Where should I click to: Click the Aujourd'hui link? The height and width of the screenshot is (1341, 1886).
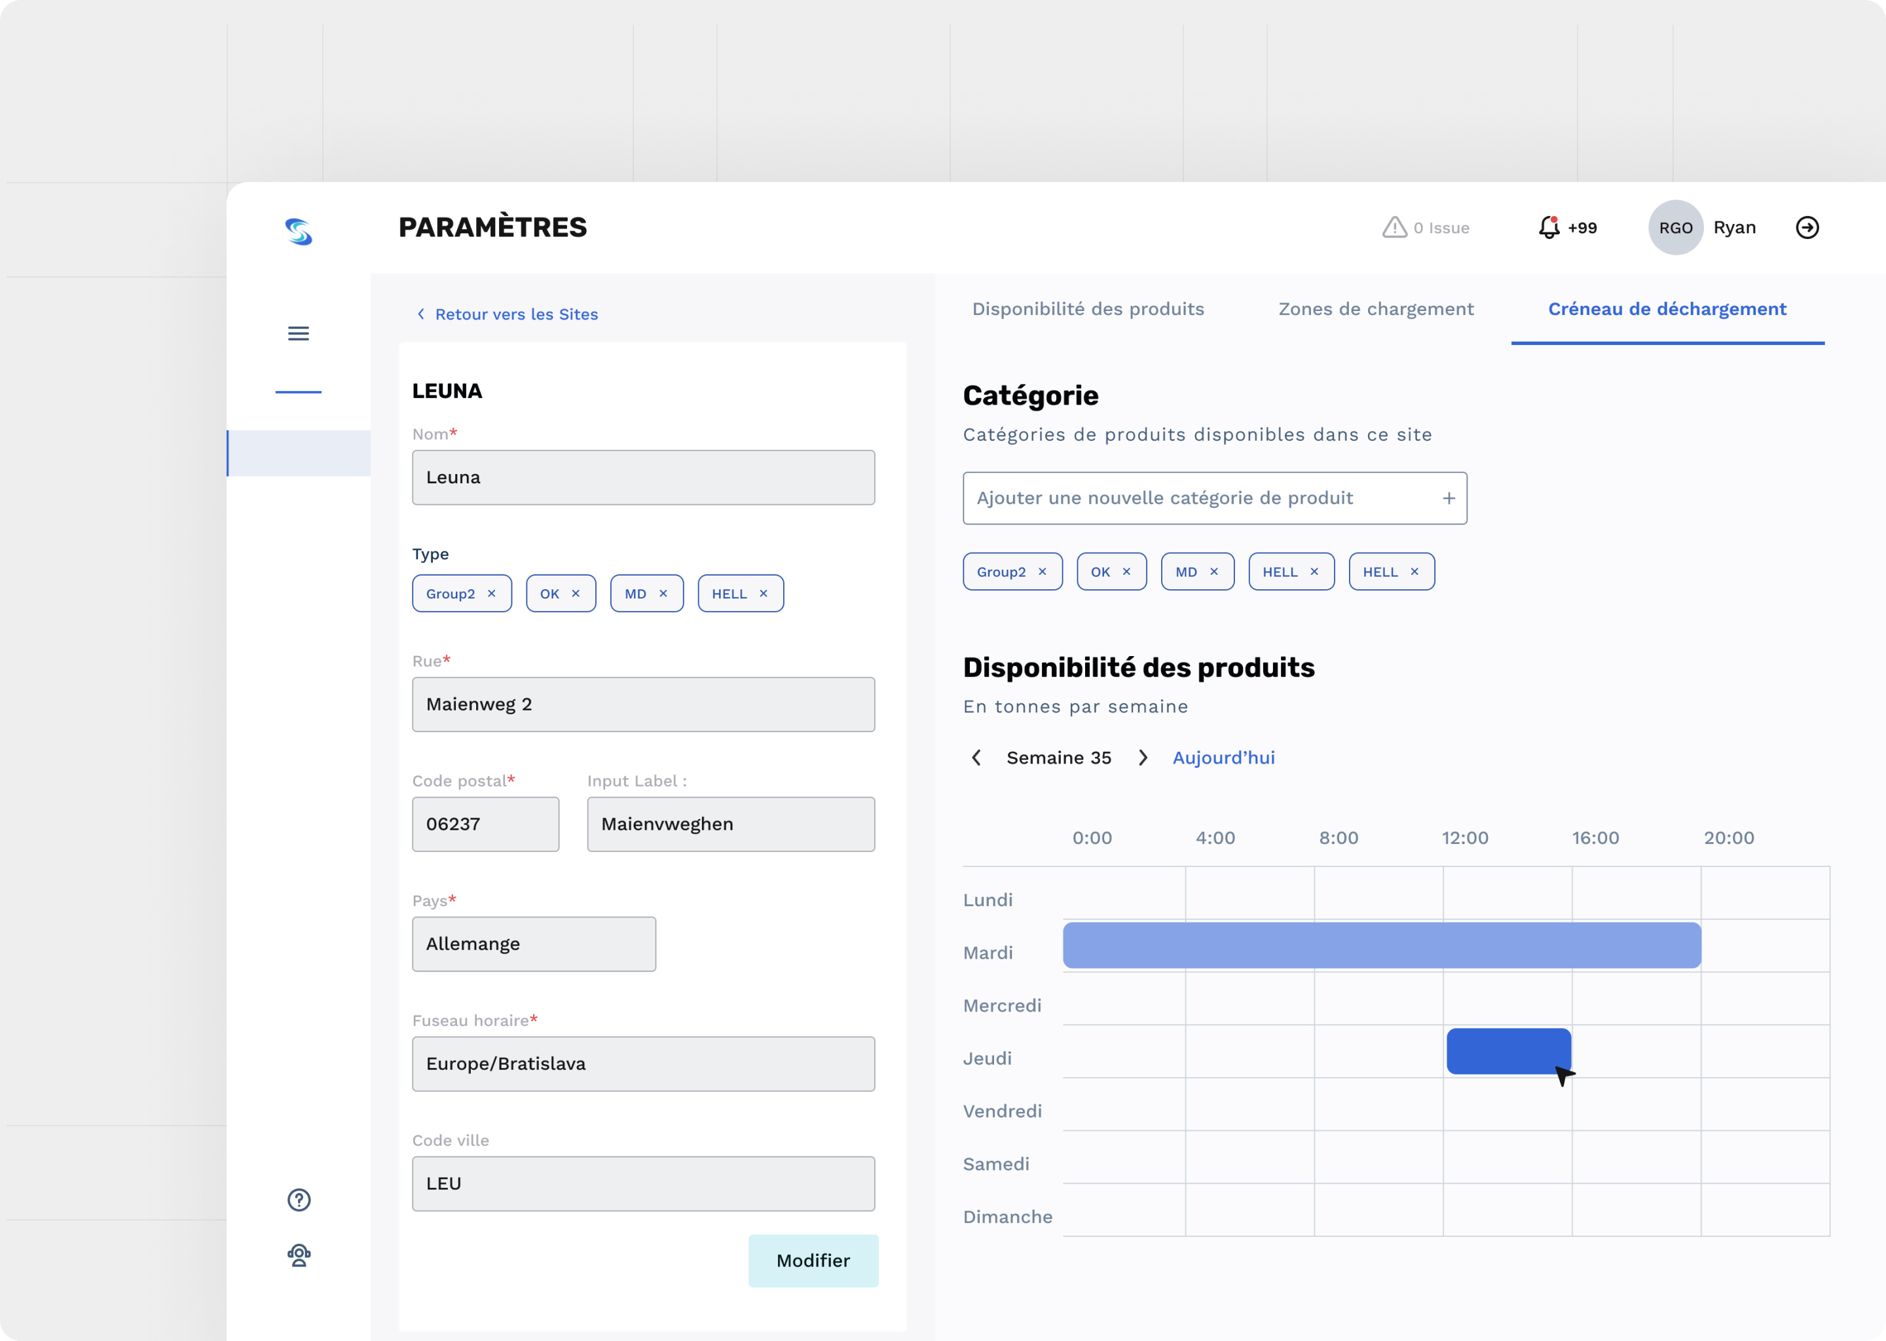coord(1224,757)
